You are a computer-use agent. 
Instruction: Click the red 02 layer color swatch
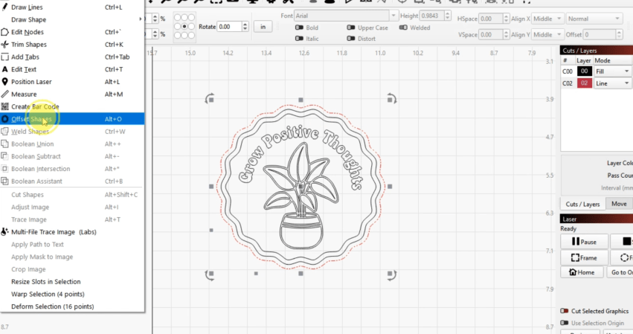coord(584,83)
